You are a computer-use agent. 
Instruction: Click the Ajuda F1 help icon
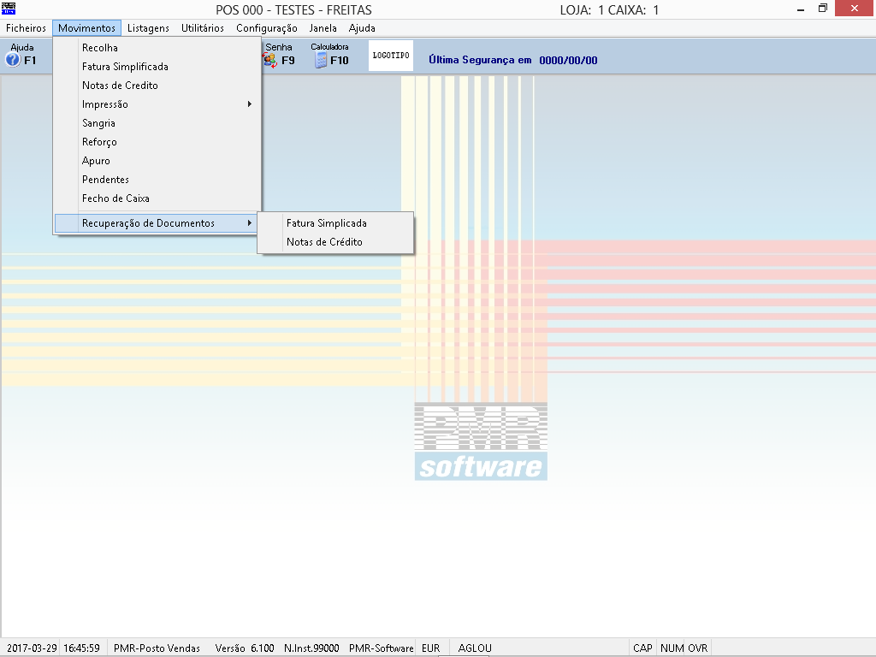pyautogui.click(x=14, y=60)
